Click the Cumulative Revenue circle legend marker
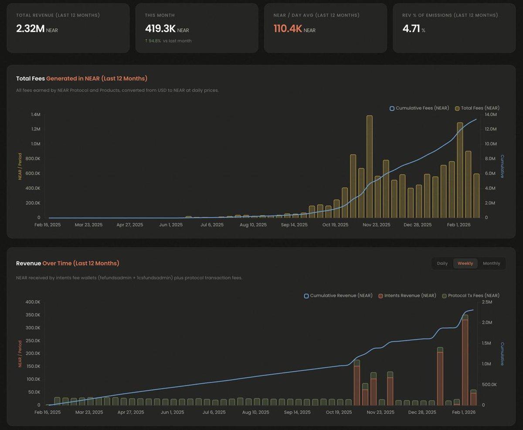This screenshot has height=430, width=523. click(306, 295)
